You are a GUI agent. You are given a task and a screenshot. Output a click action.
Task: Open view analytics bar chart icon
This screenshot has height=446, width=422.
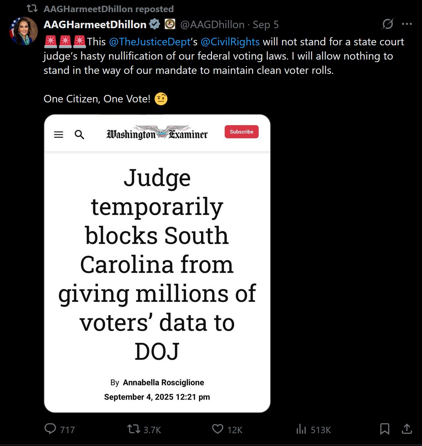click(301, 429)
